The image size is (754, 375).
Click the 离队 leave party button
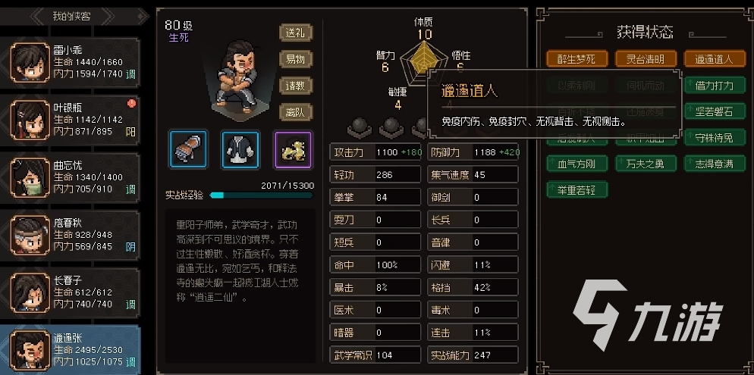coord(296,112)
